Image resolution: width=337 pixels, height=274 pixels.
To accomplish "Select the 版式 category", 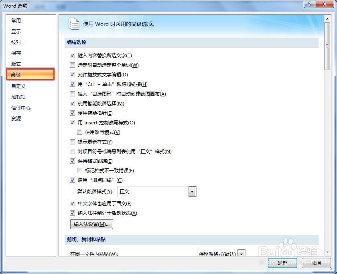I will [16, 64].
